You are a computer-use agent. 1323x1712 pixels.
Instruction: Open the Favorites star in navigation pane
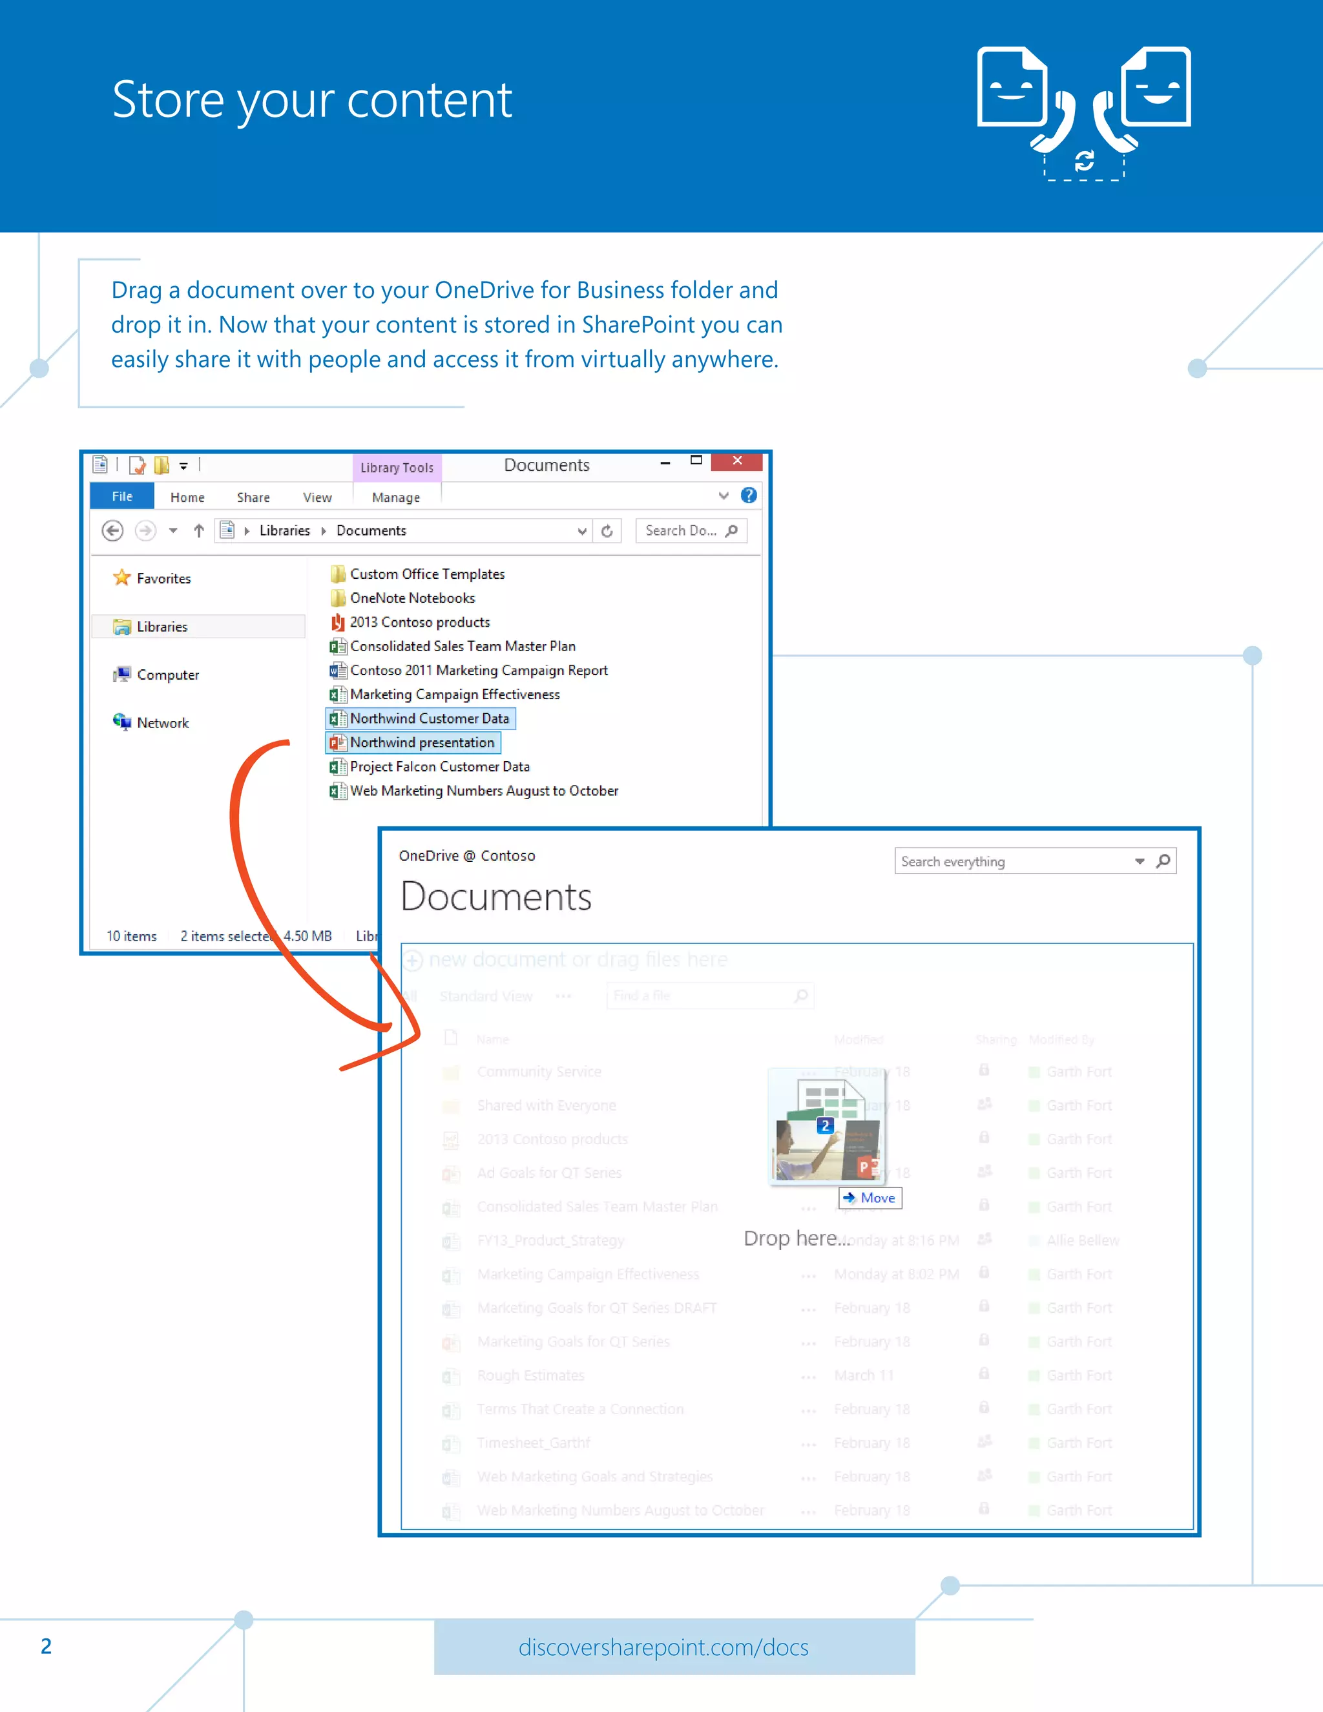[122, 578]
